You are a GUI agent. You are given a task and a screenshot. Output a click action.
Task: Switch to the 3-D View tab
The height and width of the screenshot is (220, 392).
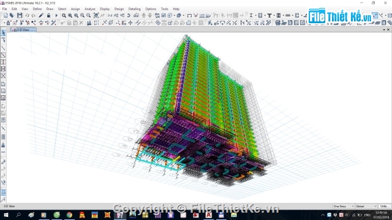tap(23, 30)
